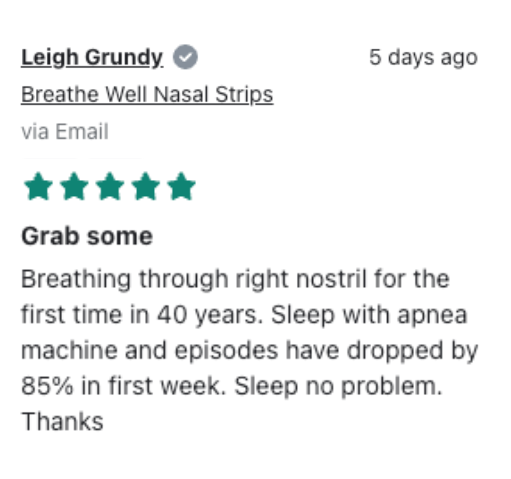Screen dimensions: 511x479
Task: Click the closing word "Thanks"
Action: point(62,422)
